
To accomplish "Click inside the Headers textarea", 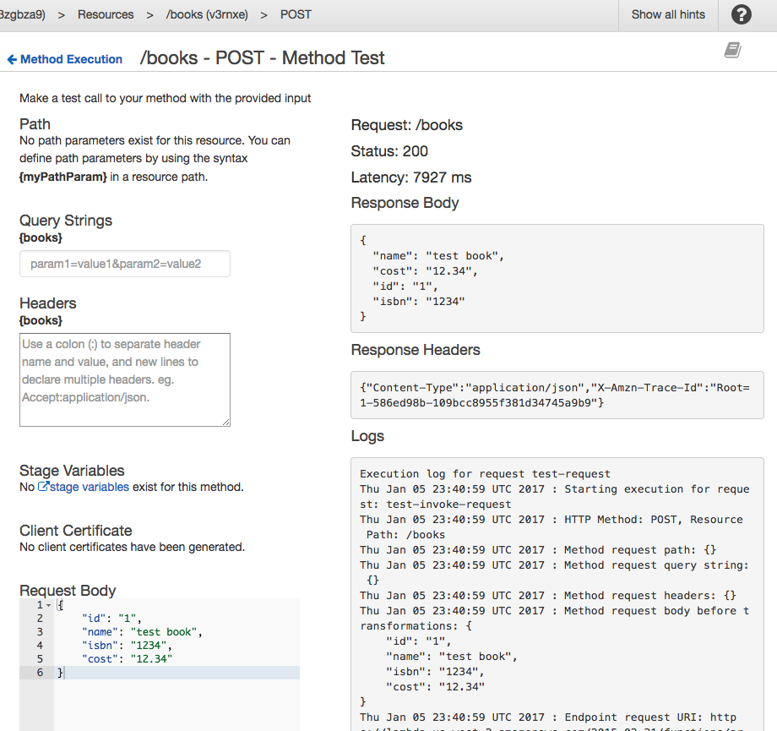I will (x=124, y=380).
